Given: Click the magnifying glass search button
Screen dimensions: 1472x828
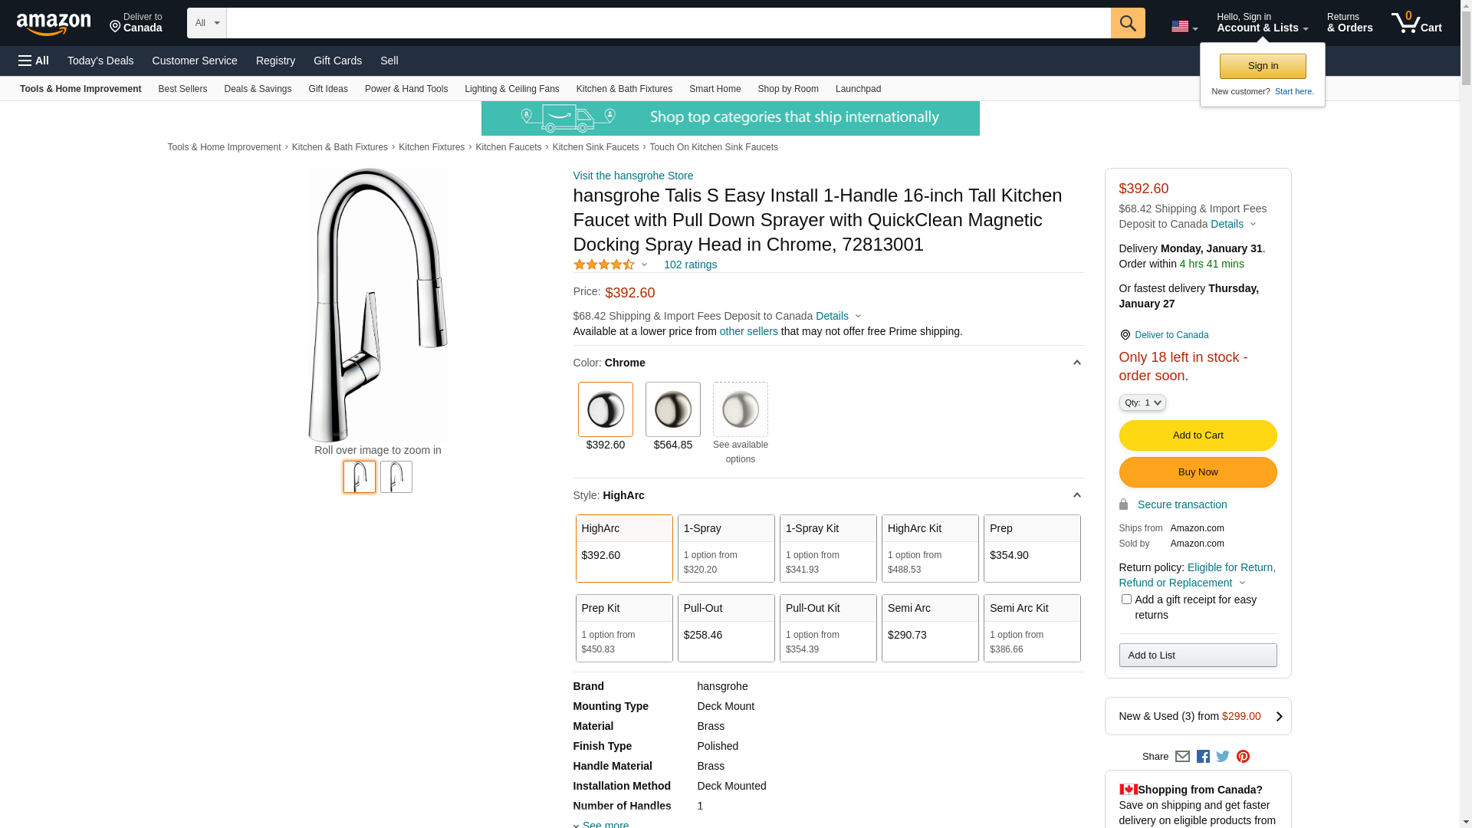Looking at the screenshot, I should pyautogui.click(x=1128, y=23).
